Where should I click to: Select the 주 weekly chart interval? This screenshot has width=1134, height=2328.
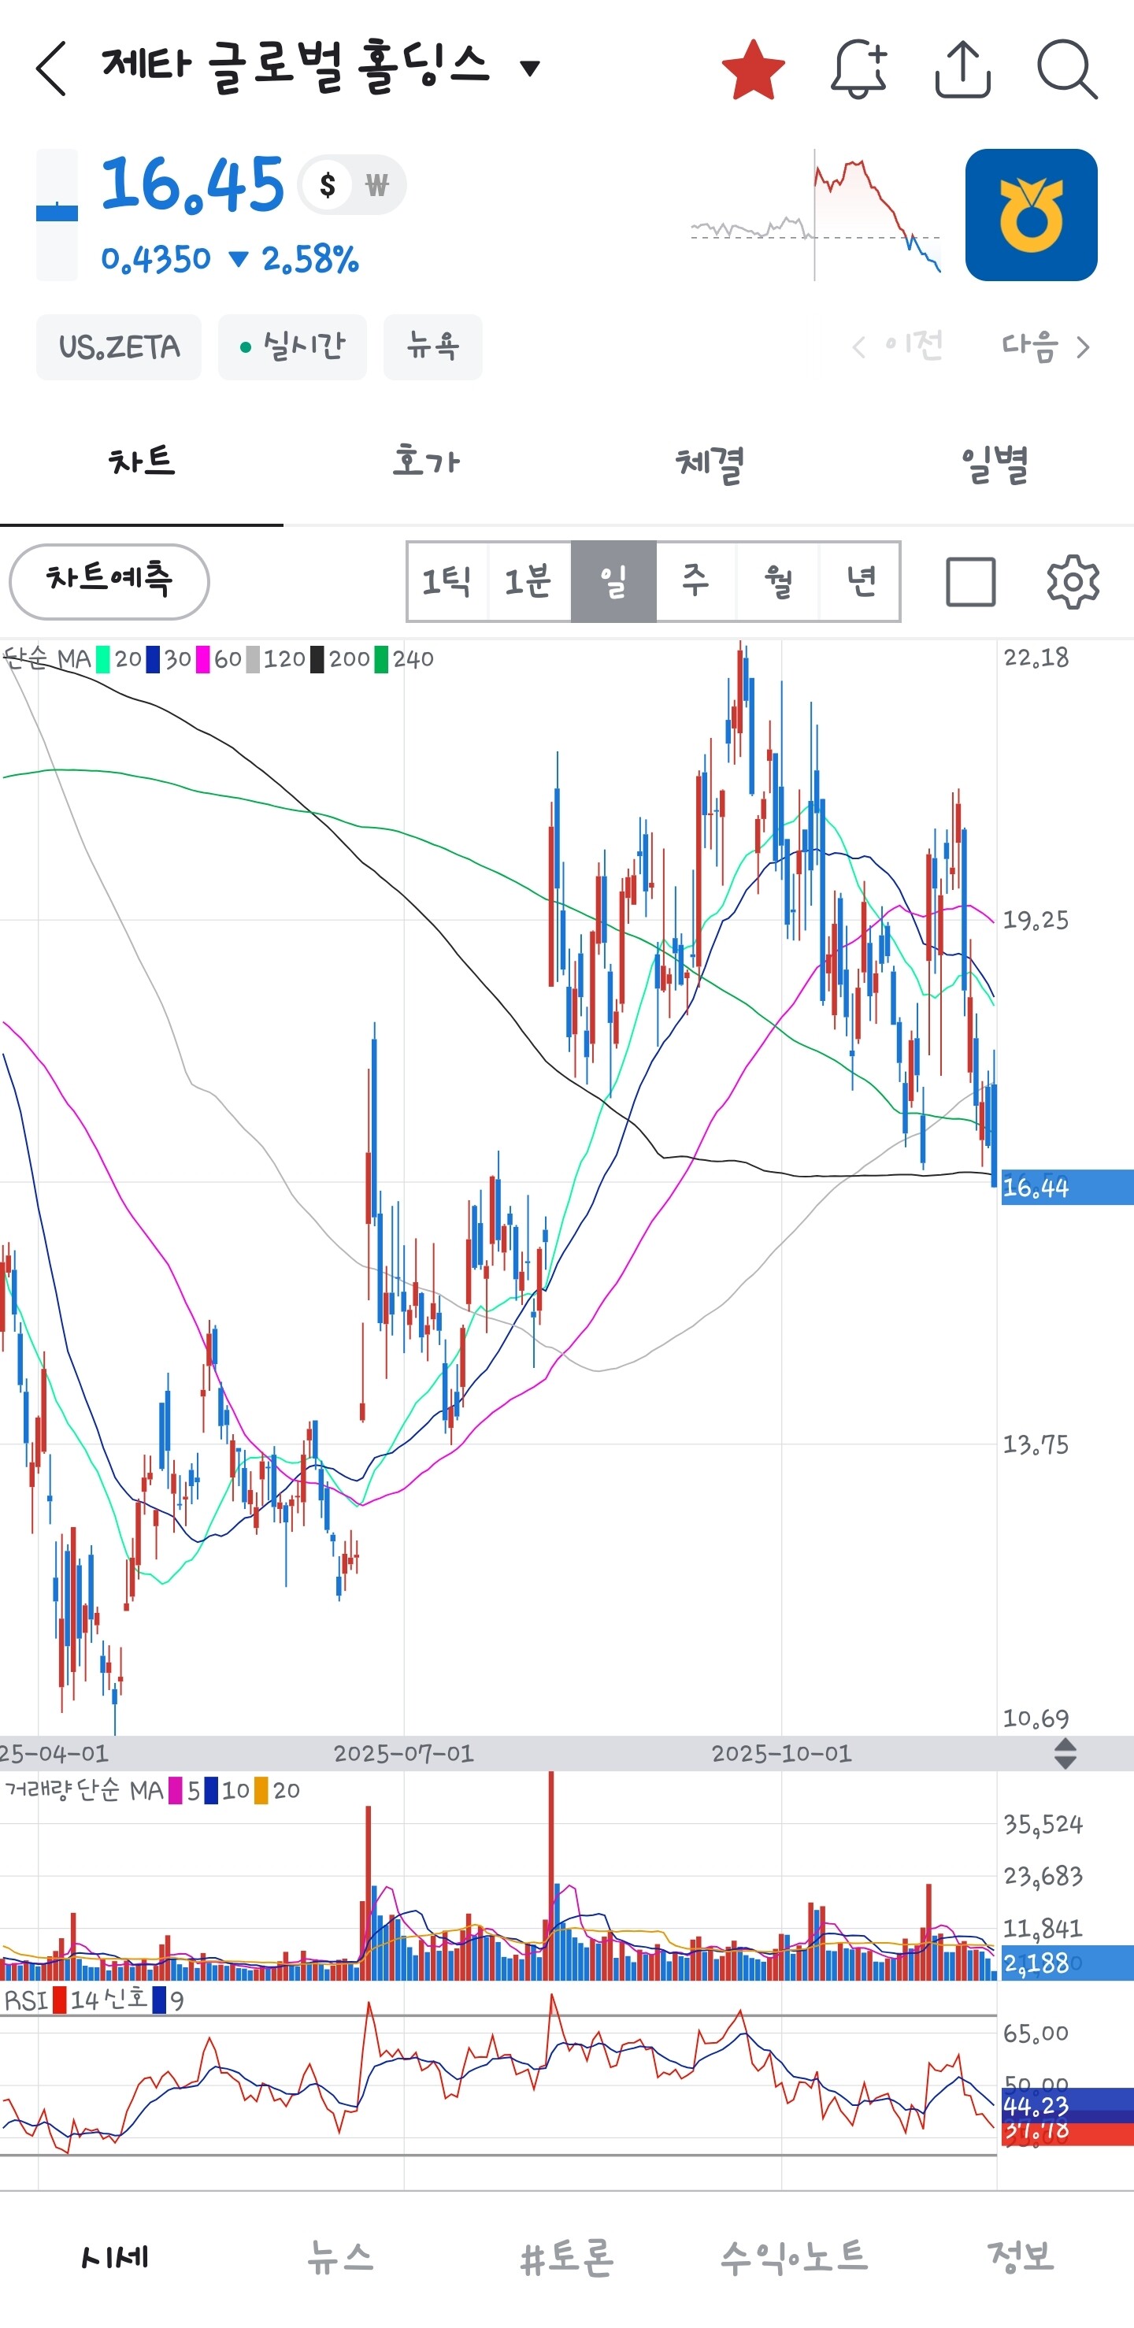coord(696,581)
